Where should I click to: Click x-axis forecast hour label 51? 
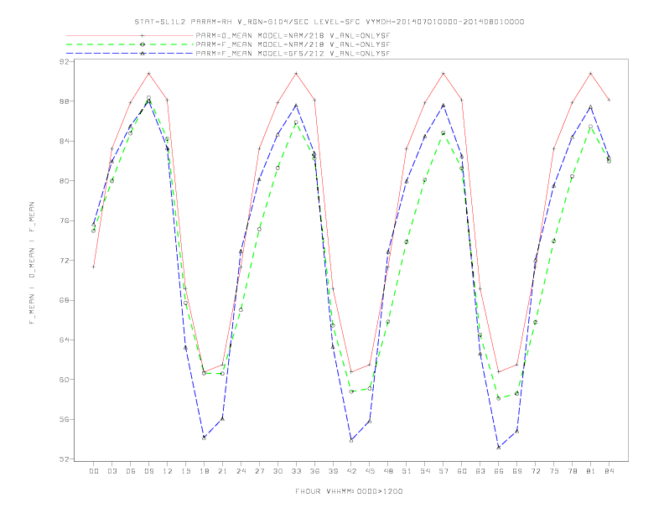coord(407,471)
